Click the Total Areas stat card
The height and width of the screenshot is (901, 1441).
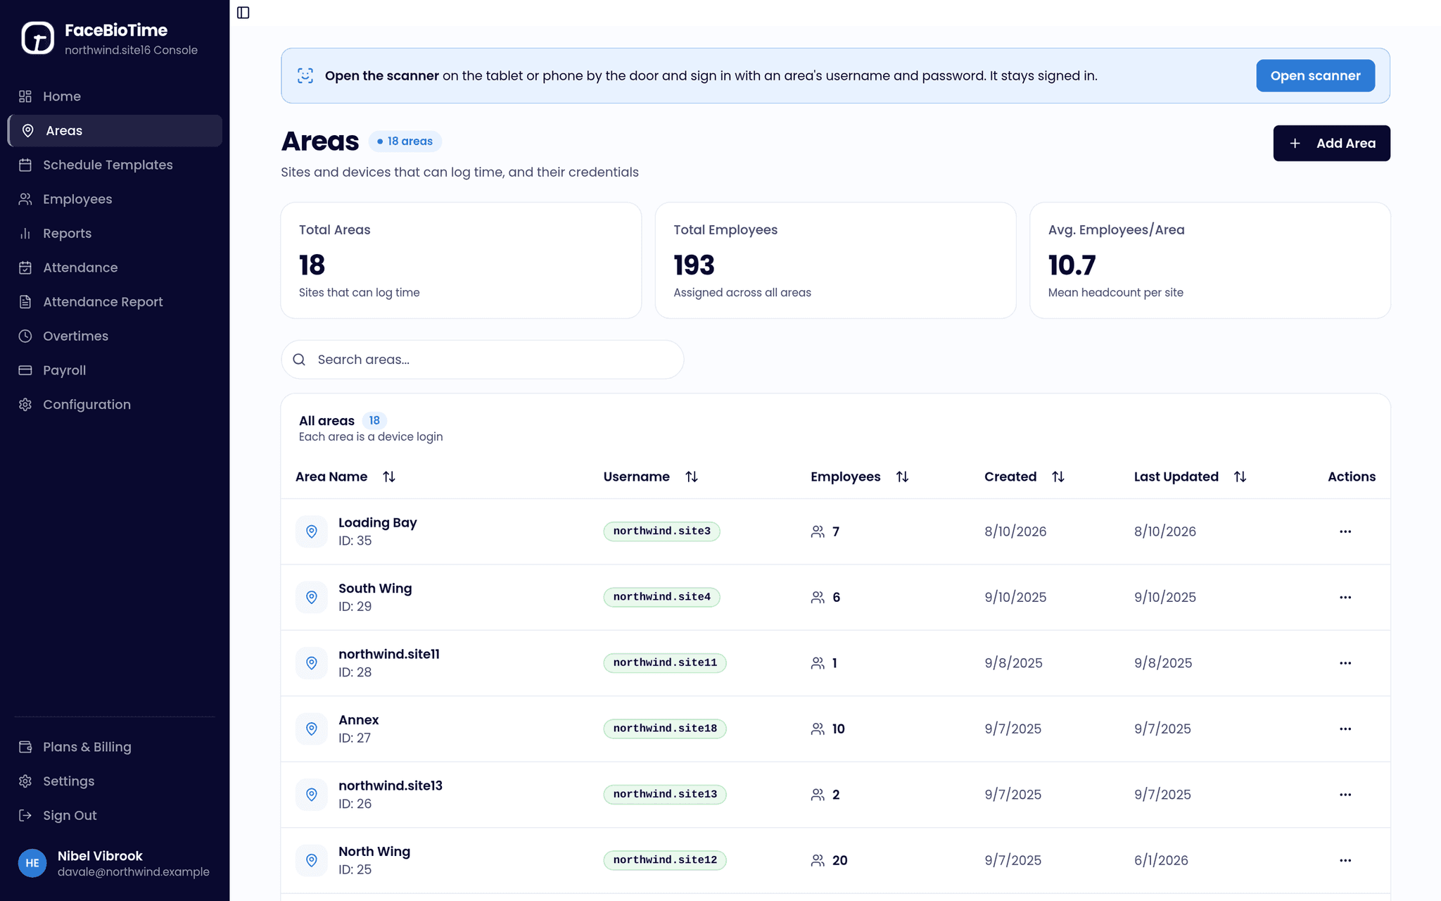point(461,260)
